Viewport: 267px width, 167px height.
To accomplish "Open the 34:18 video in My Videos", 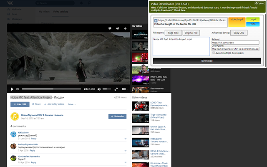I will click(141, 69).
